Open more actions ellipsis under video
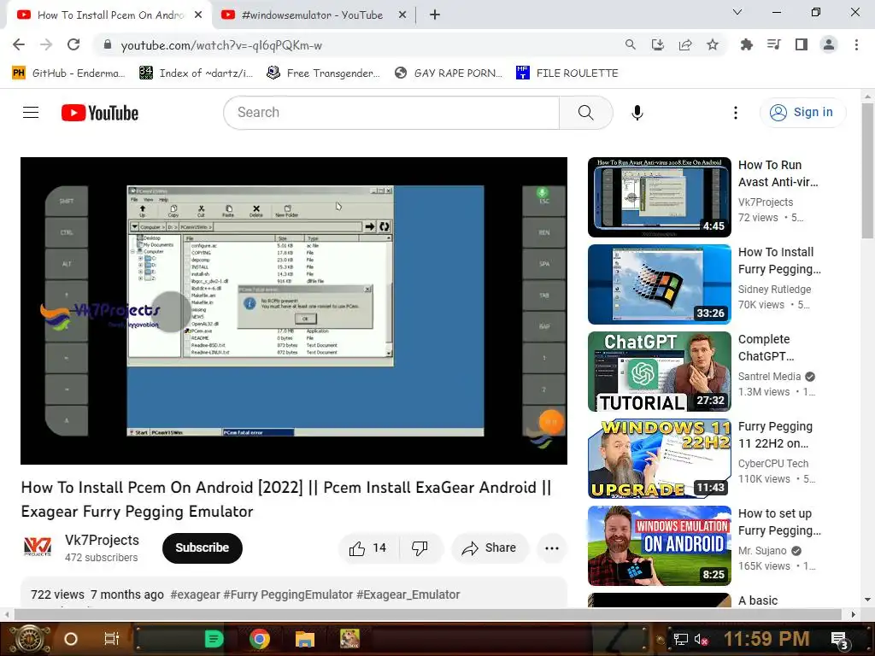The height and width of the screenshot is (656, 875). pos(552,548)
